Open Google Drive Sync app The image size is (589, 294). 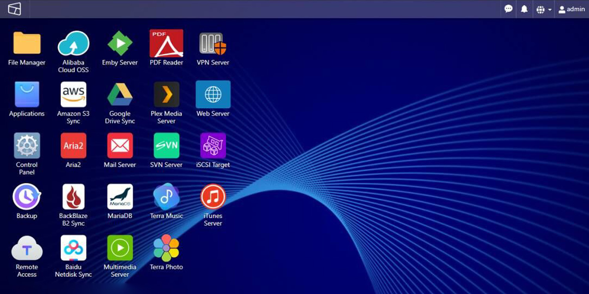coord(120,94)
